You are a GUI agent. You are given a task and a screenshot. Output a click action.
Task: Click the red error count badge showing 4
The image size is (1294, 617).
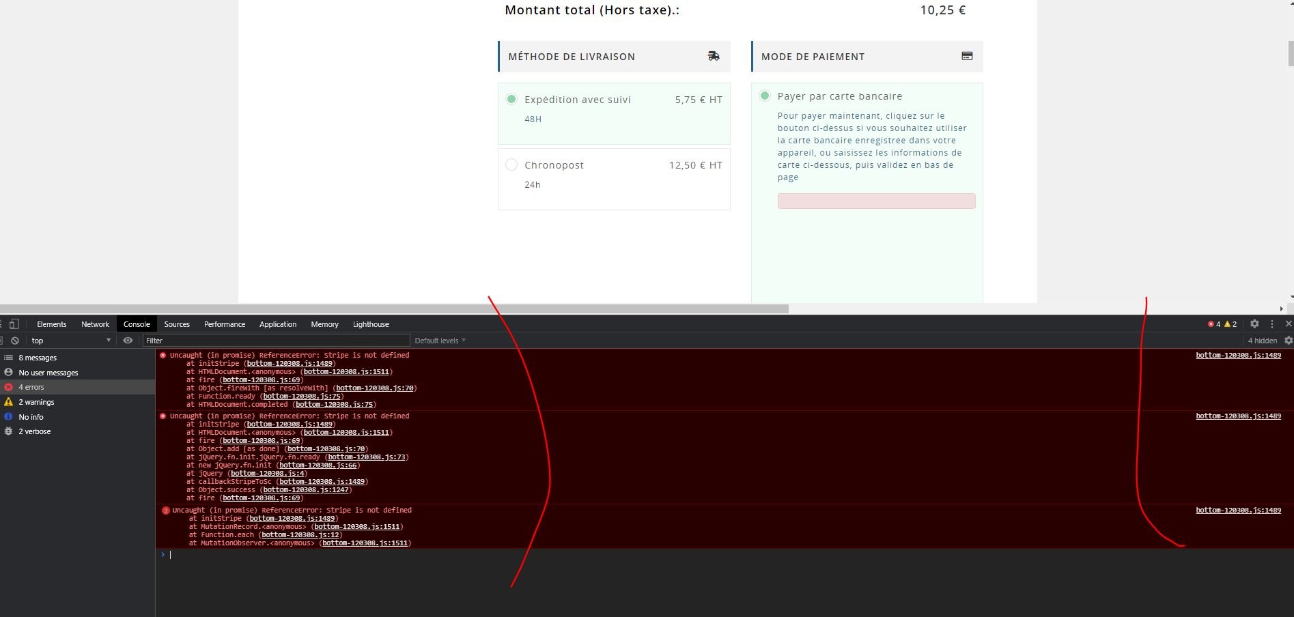pyautogui.click(x=1214, y=324)
